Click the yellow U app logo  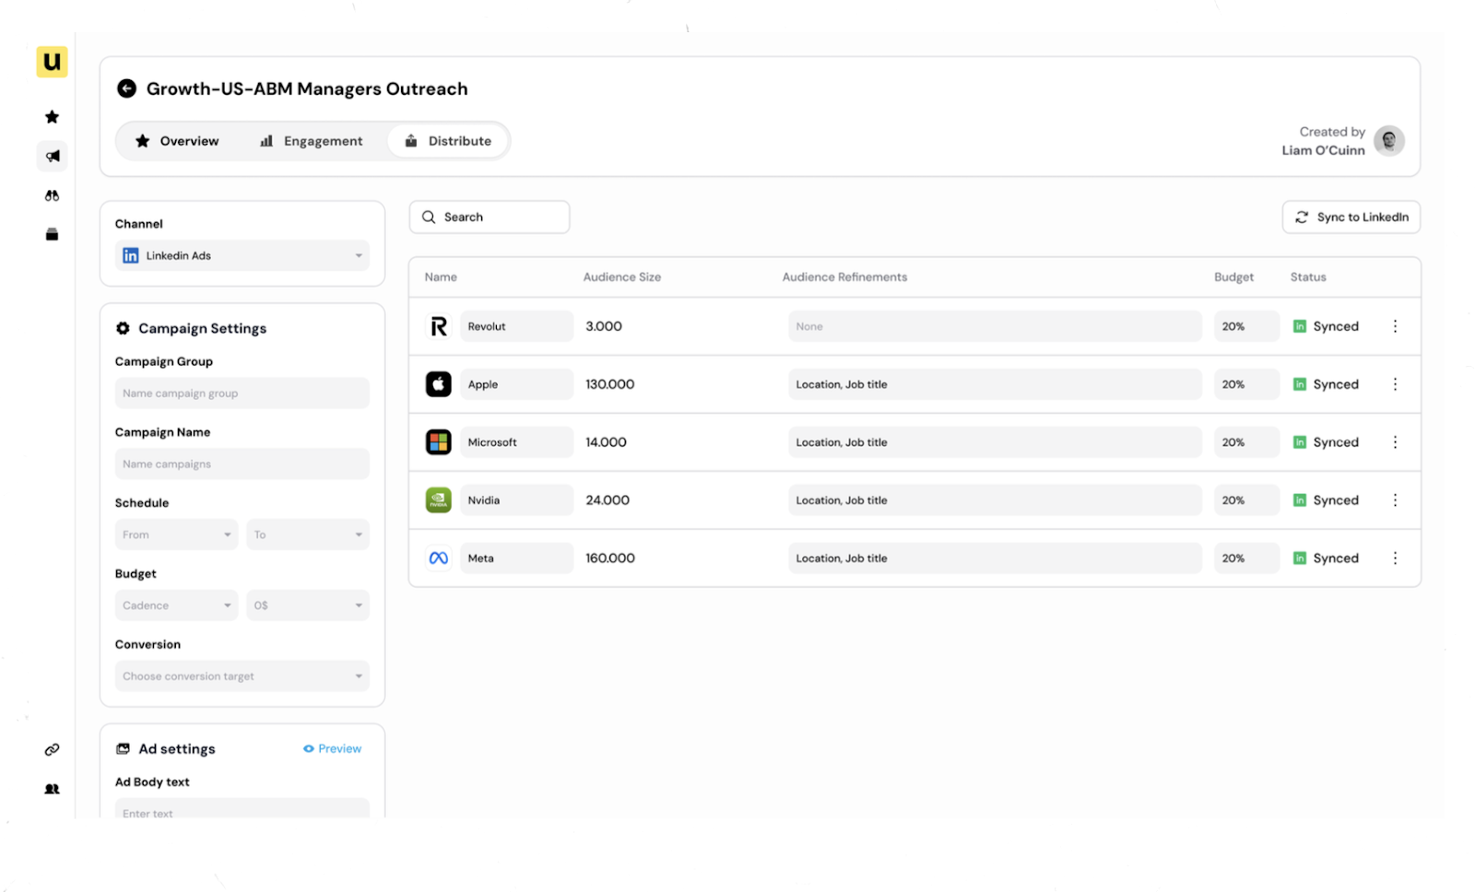[x=52, y=62]
